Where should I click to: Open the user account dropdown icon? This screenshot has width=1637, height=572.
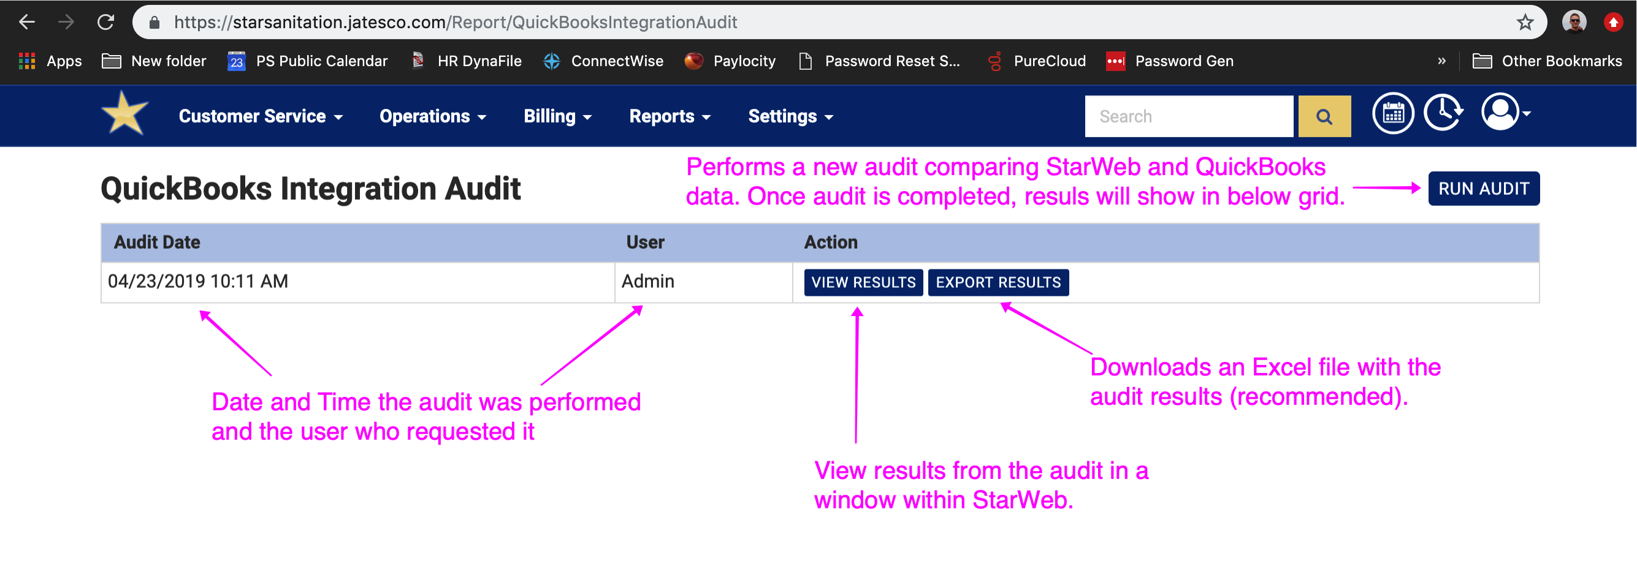pos(1505,112)
